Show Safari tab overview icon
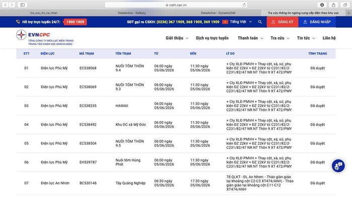The image size is (352, 198). (x=345, y=5)
